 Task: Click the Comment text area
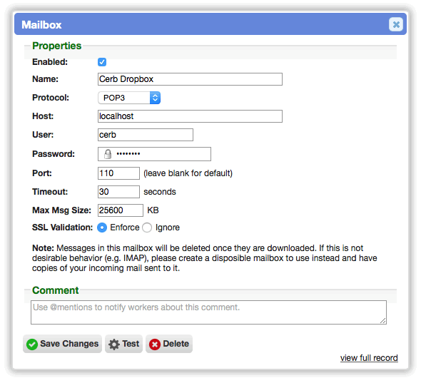[x=208, y=312]
